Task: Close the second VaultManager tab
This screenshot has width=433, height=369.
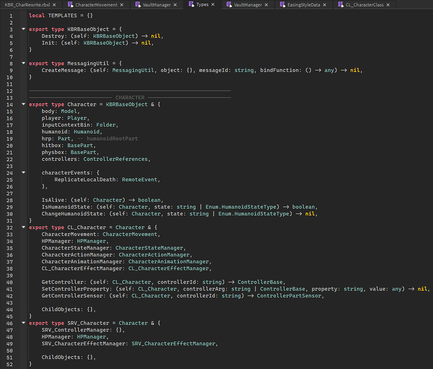Action: click(x=266, y=5)
